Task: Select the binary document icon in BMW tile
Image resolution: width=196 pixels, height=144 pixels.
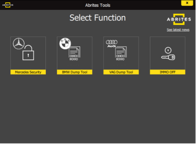Action: pos(74,54)
